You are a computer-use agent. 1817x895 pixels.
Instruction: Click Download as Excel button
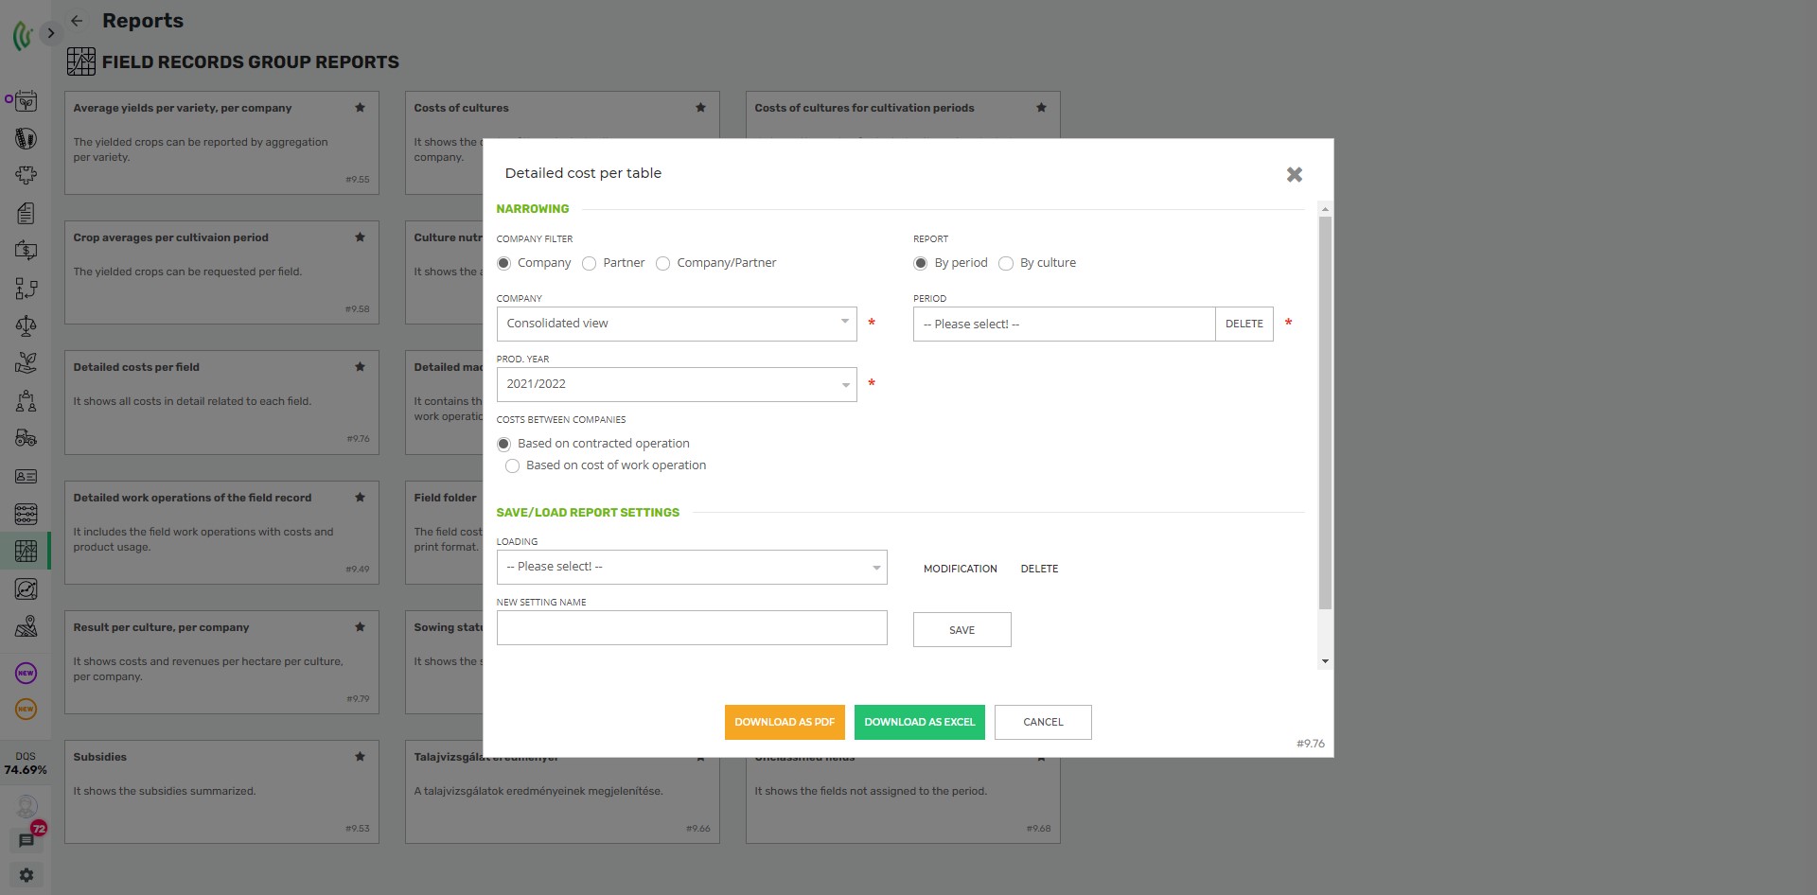click(x=919, y=722)
